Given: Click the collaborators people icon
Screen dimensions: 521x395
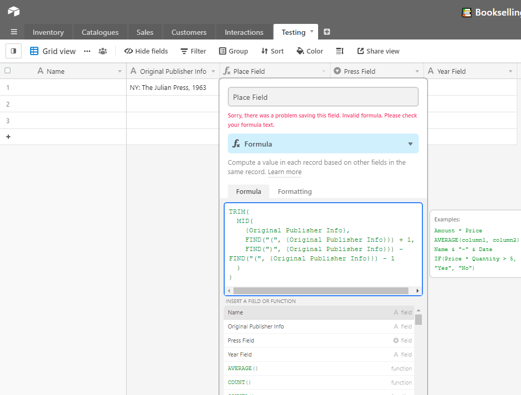Looking at the screenshot, I should [103, 51].
